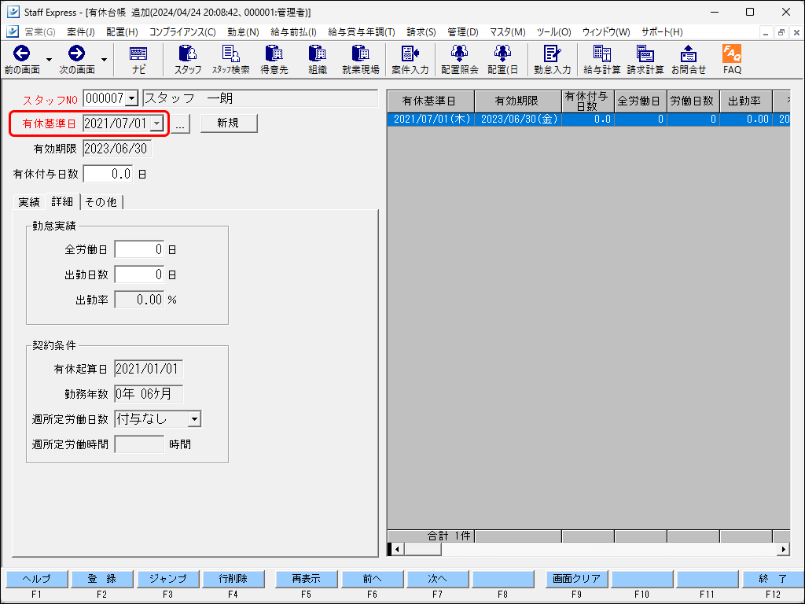
Task: Open the 有休基準日 date dropdown arrow
Action: [x=157, y=123]
